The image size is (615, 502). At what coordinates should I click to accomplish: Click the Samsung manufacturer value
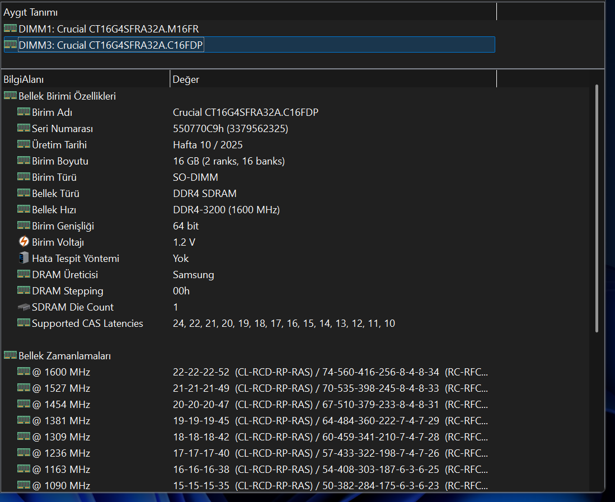[x=194, y=275]
